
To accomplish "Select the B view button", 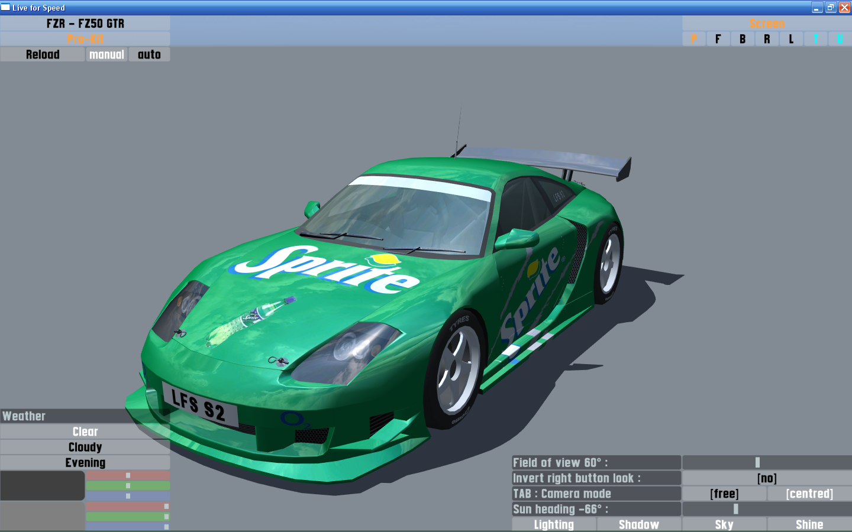I will pos(743,39).
